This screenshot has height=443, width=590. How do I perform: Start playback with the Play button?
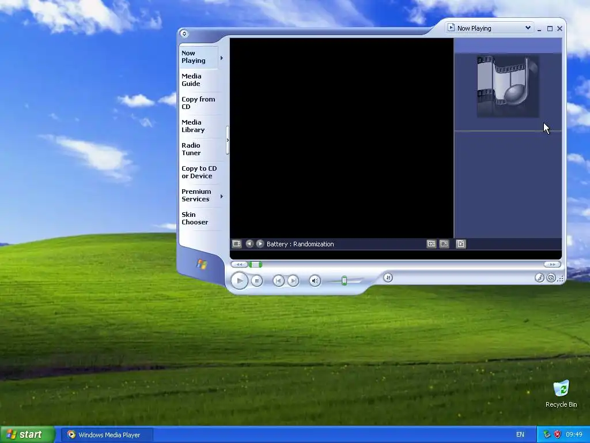coord(239,281)
